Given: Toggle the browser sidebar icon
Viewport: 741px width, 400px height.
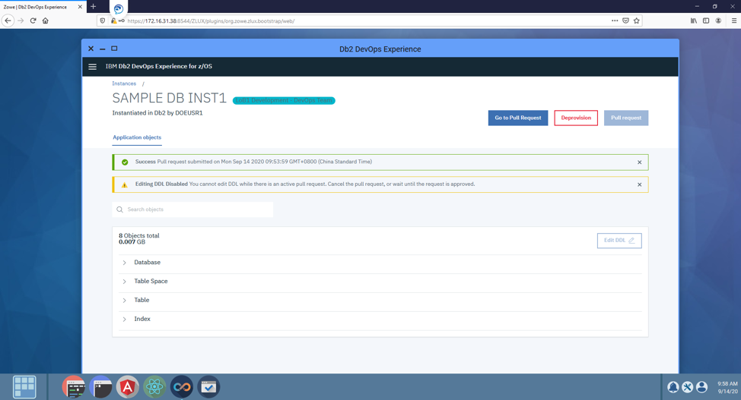Looking at the screenshot, I should tap(706, 20).
